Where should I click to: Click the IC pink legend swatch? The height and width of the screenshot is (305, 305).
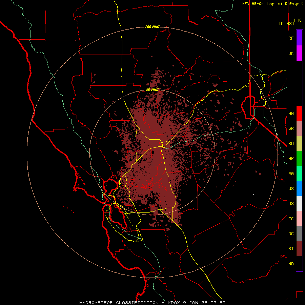pos(299,219)
